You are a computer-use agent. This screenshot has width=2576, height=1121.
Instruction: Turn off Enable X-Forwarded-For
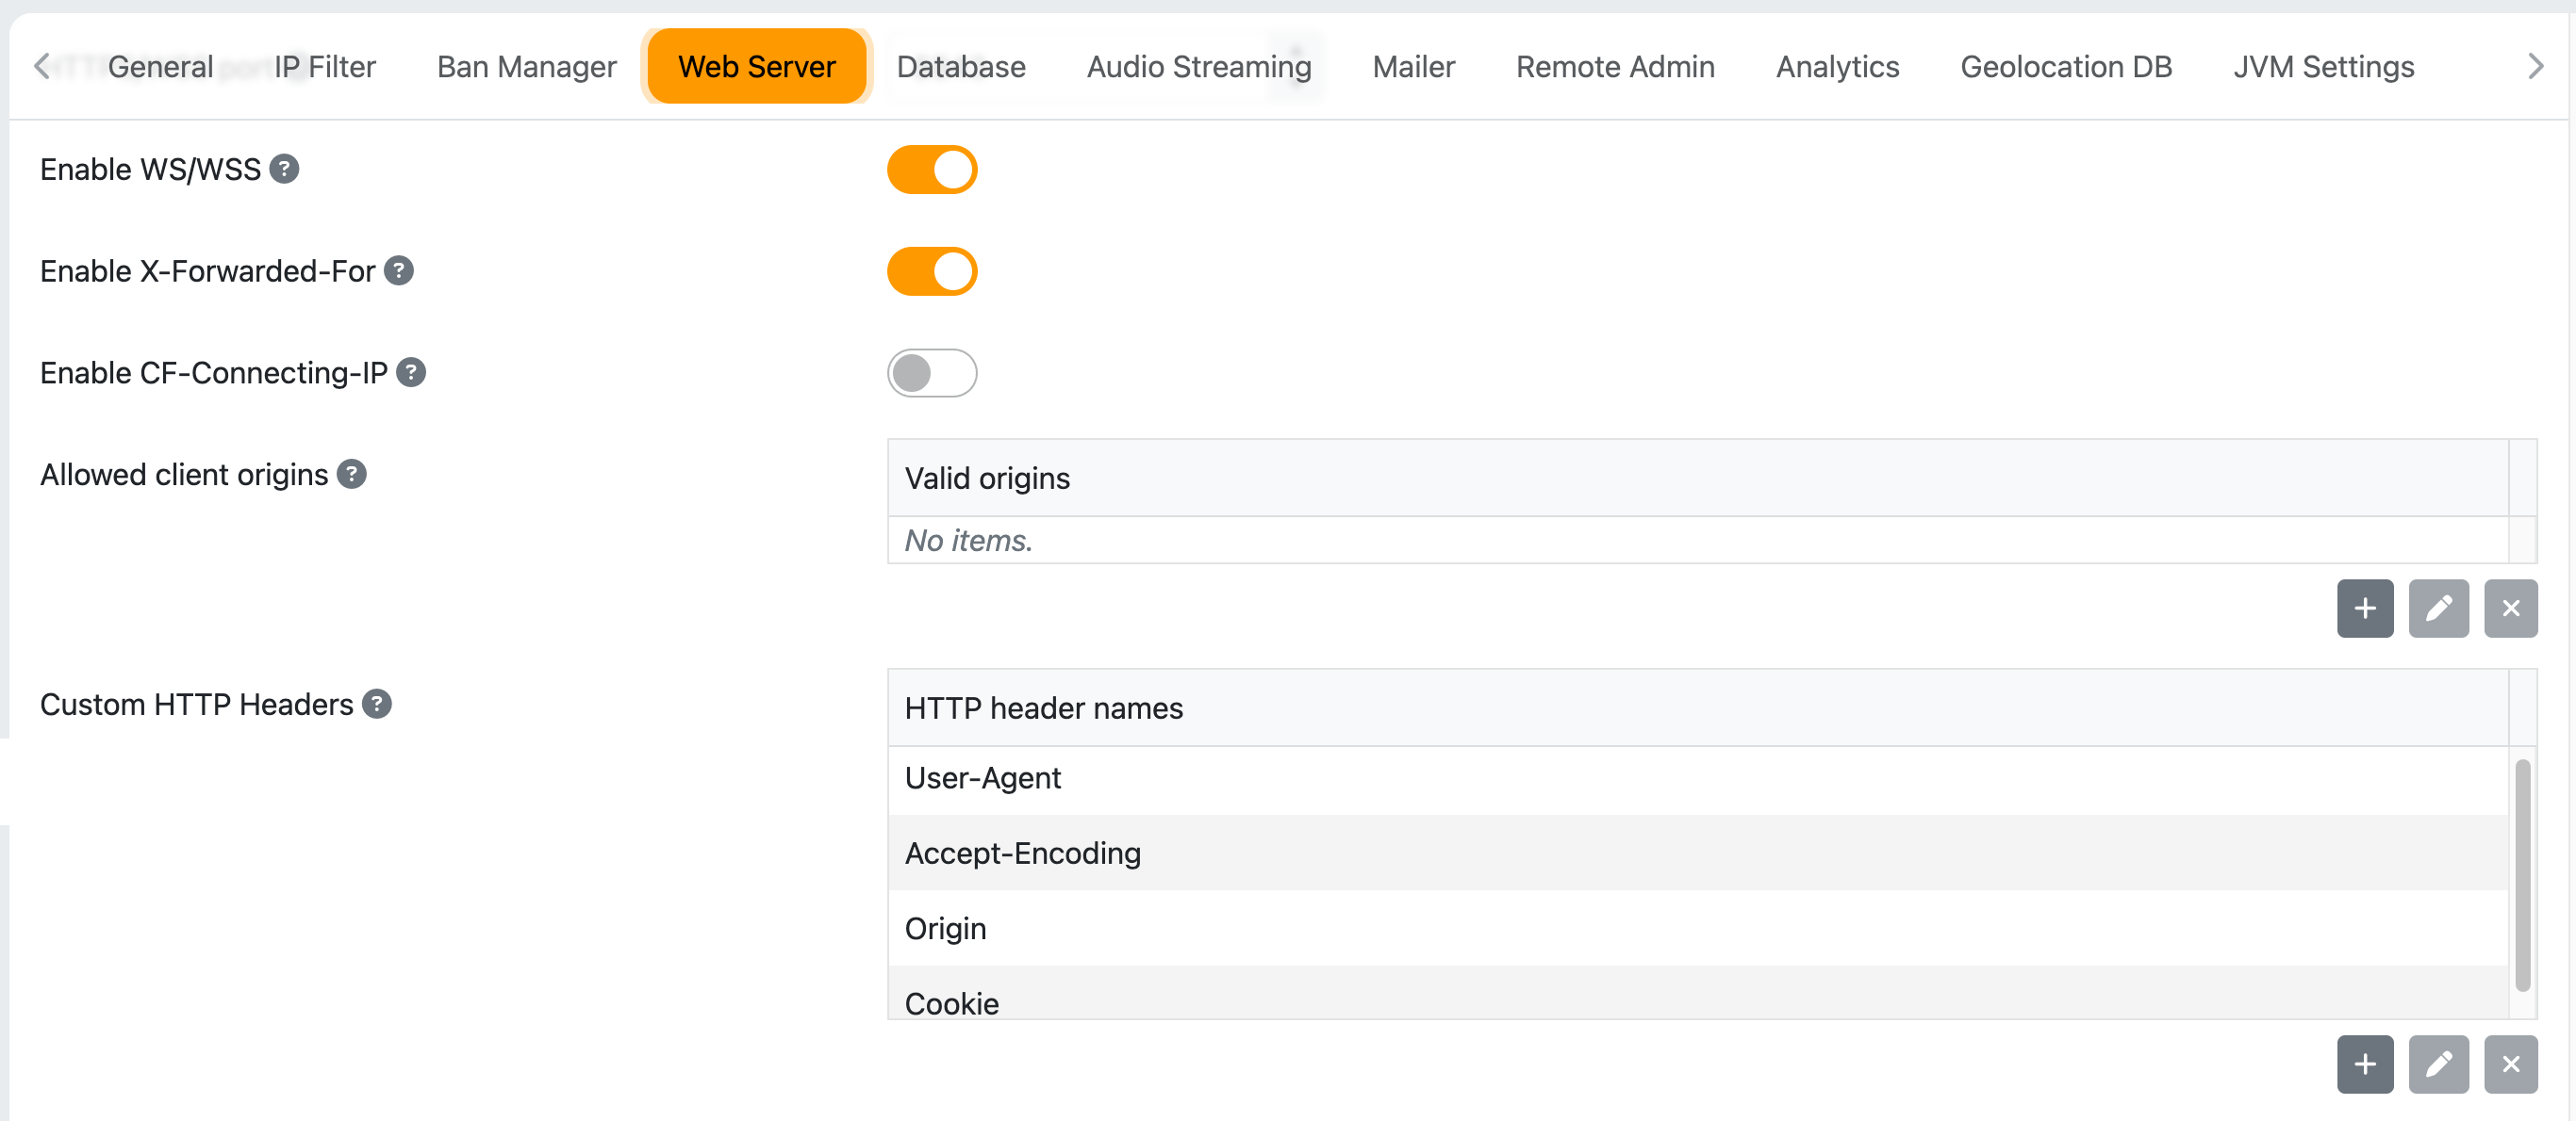tap(932, 270)
